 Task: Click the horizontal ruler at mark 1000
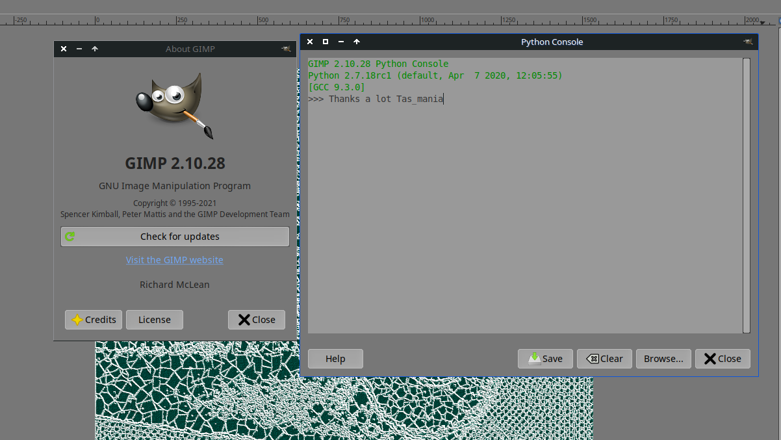[x=426, y=21]
